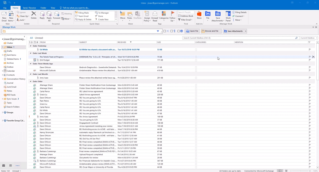Forward the selected email

pos(57,15)
